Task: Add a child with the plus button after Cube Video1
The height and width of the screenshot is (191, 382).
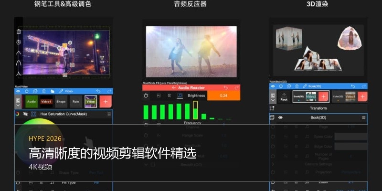Action: click(362, 97)
